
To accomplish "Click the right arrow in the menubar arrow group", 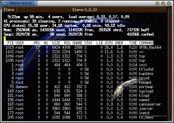I will 165,10.
